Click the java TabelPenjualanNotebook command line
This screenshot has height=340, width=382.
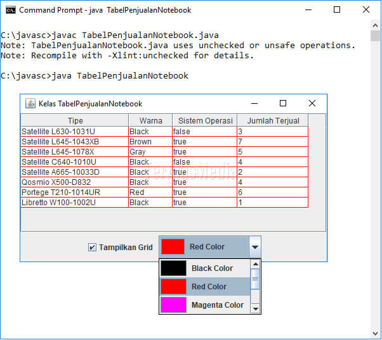95,75
